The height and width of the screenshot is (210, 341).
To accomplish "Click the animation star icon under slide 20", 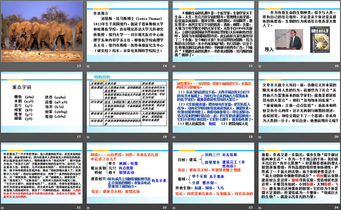I will (260, 137).
